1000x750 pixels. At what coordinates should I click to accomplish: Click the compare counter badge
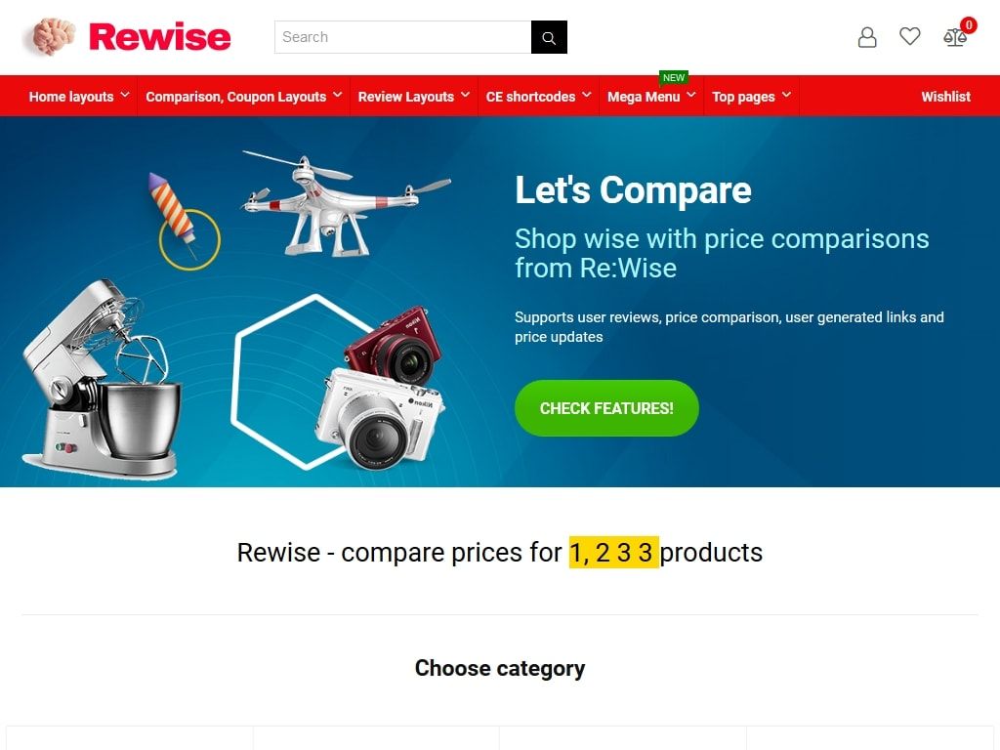[x=968, y=24]
